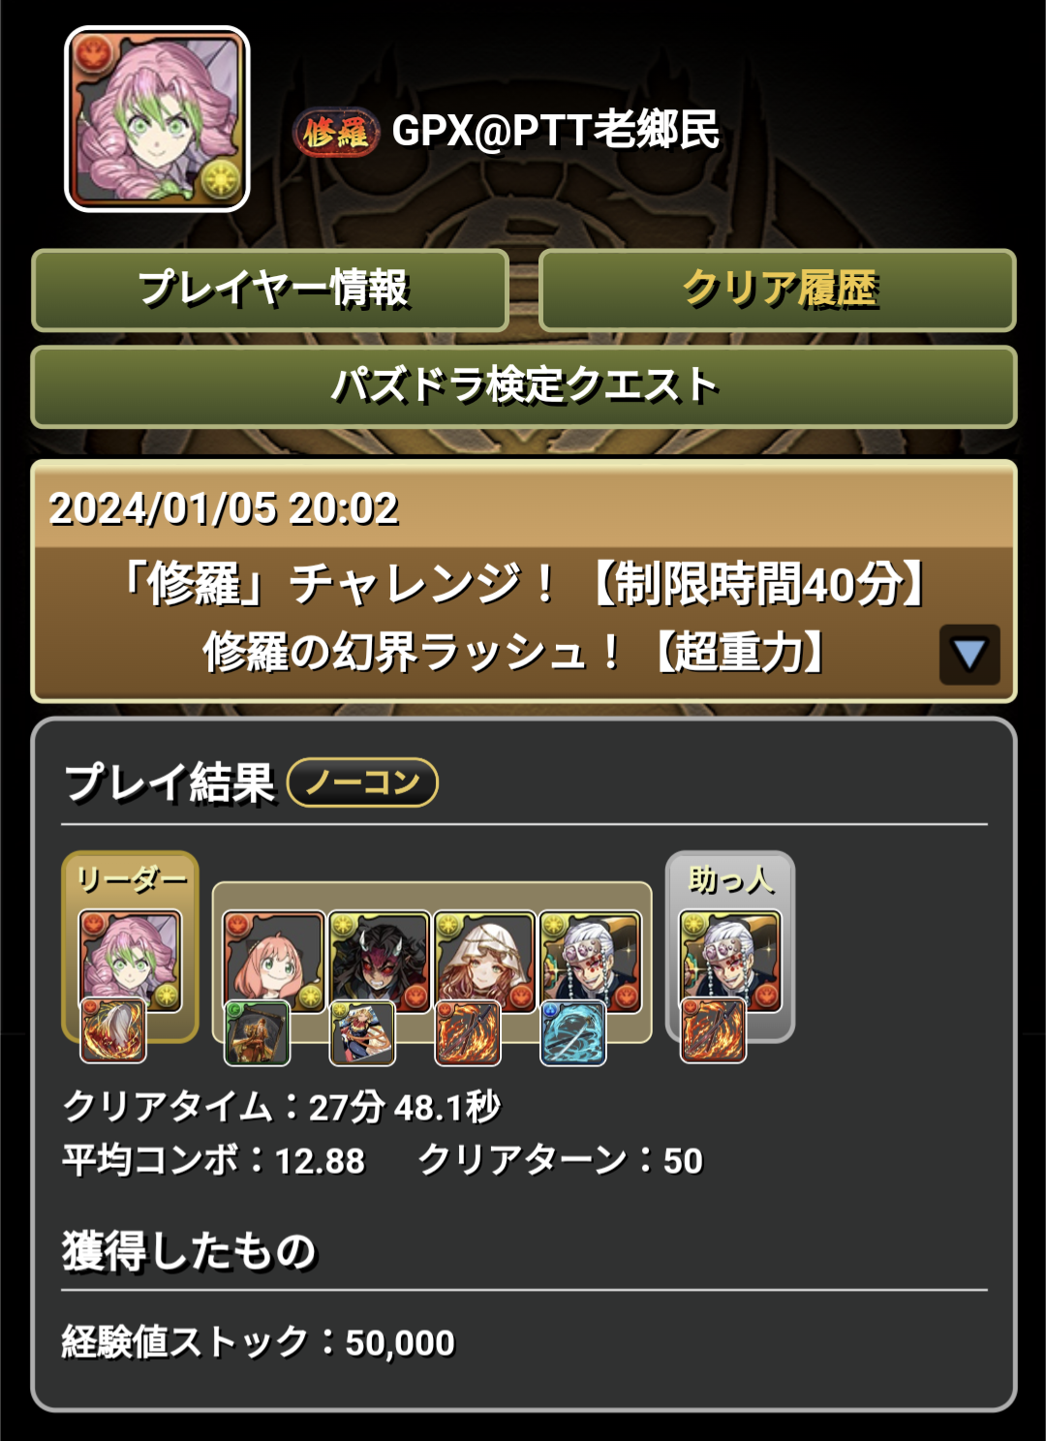1046x1441 pixels.
Task: Open the パズドラ検定クエスト button
Action: [x=524, y=386]
